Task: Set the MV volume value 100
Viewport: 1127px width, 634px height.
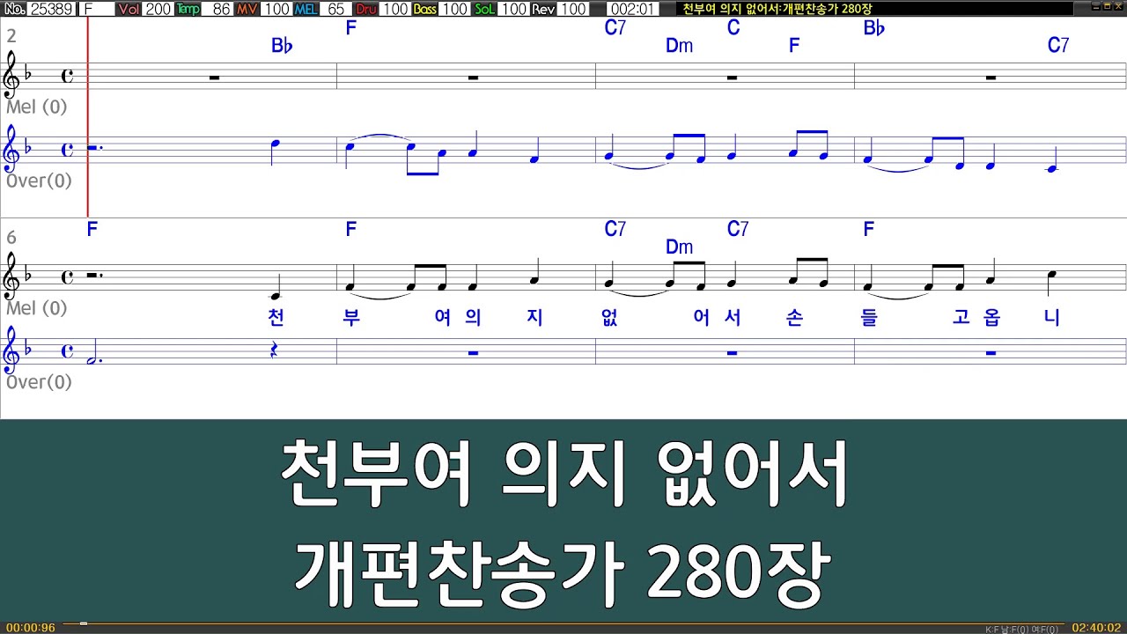Action: coord(276,9)
